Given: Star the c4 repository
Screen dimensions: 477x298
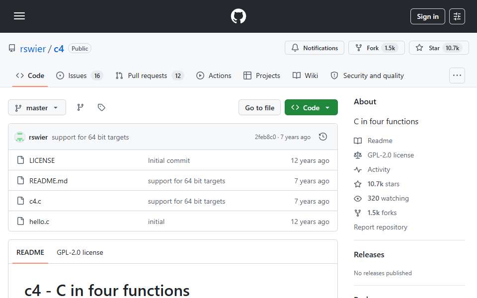Looking at the screenshot, I should [x=439, y=48].
